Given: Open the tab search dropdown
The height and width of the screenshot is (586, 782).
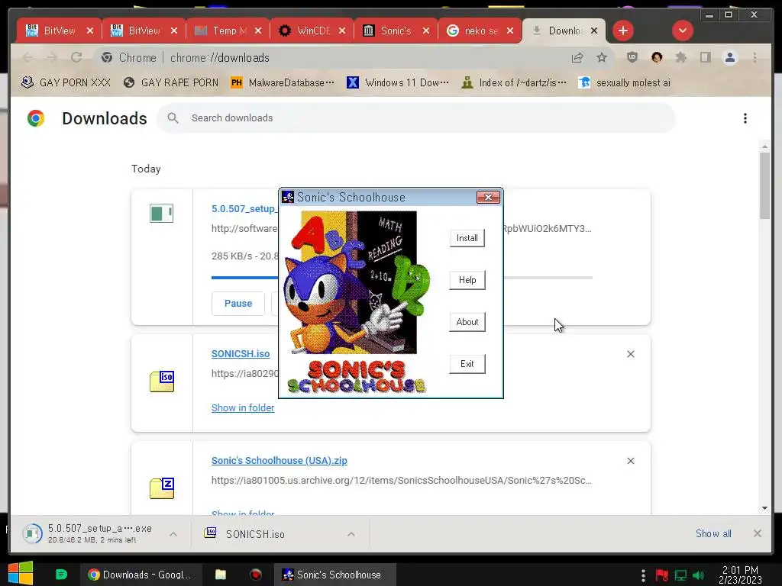Looking at the screenshot, I should pyautogui.click(x=682, y=31).
